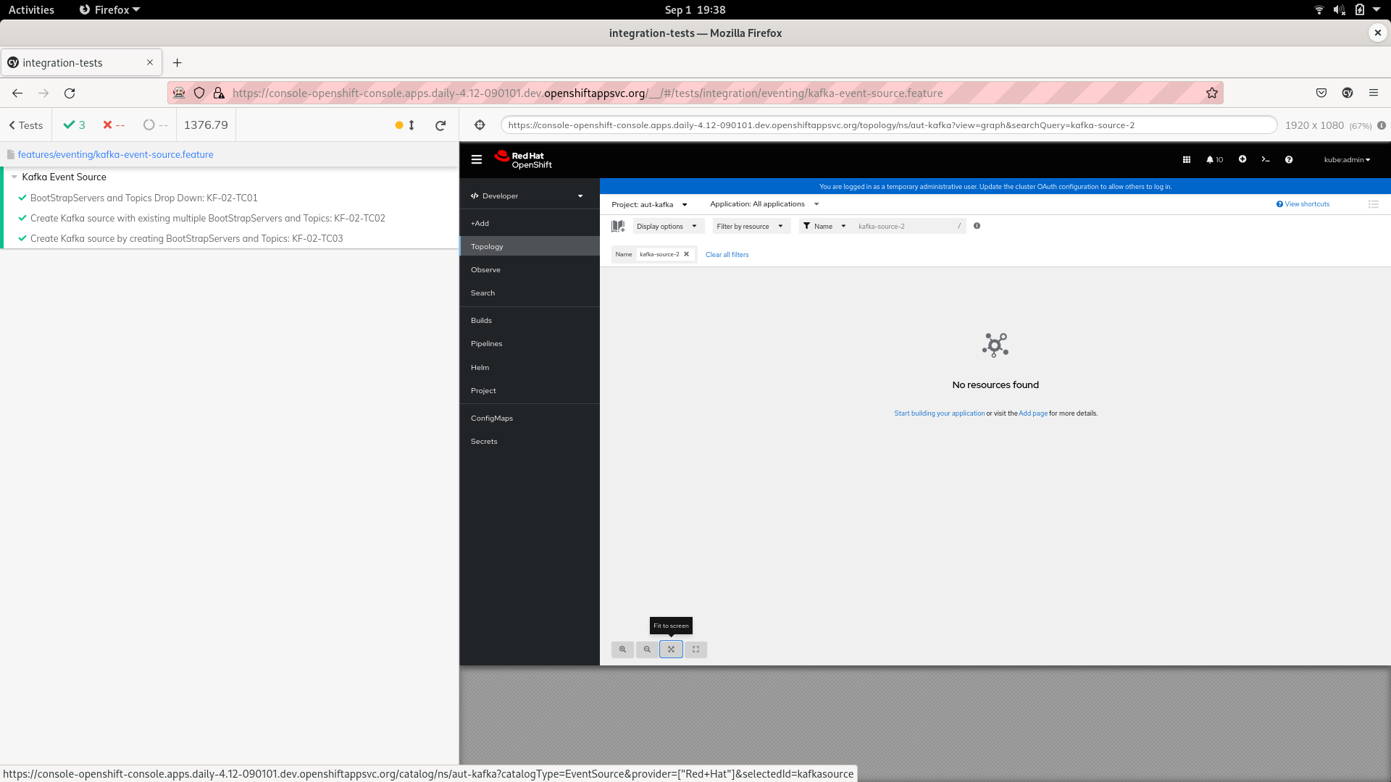Open the Helm sidebar entry
This screenshot has height=782, width=1391.
[480, 367]
